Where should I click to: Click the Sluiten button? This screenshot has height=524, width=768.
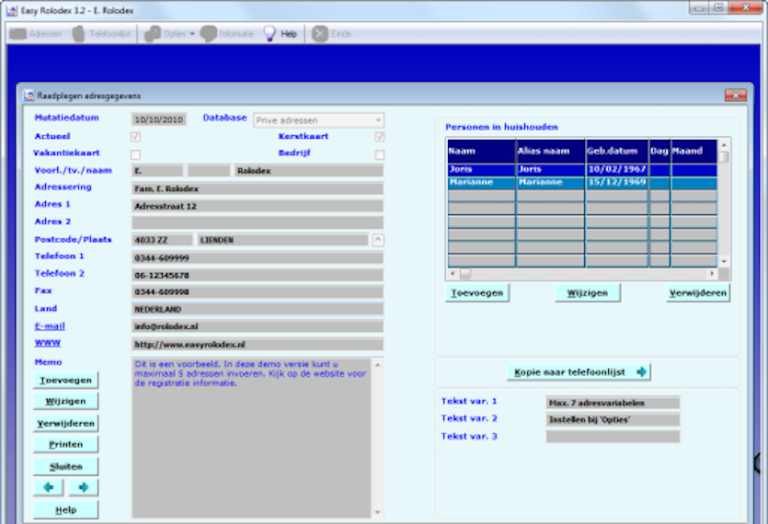tap(65, 466)
